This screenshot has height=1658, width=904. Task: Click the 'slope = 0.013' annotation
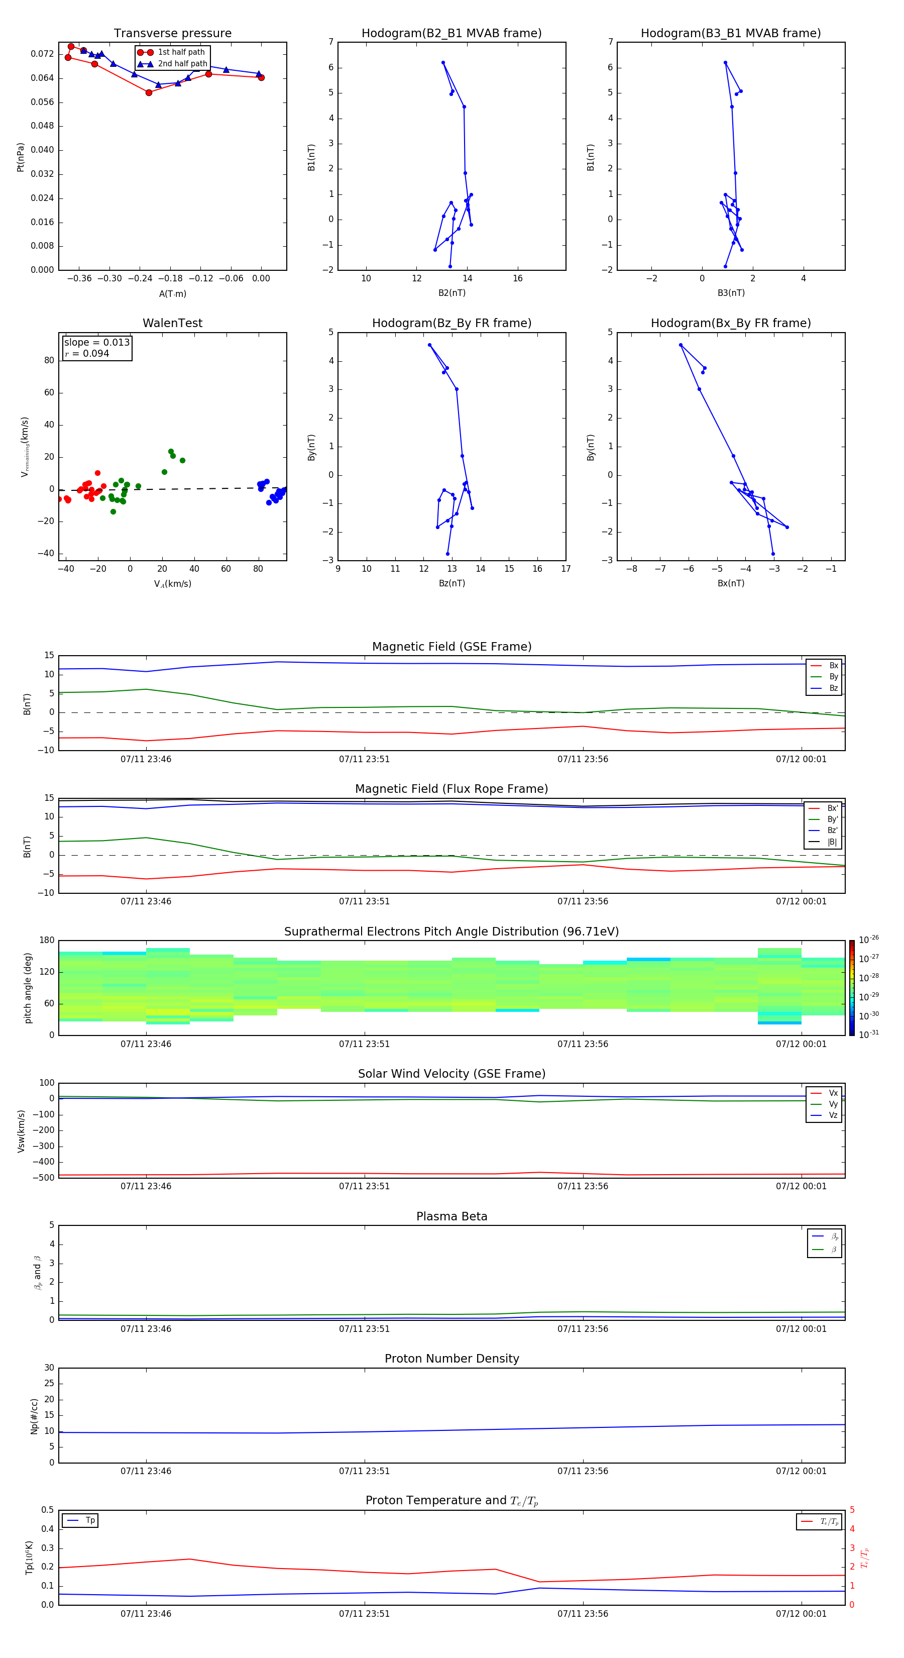pyautogui.click(x=96, y=343)
